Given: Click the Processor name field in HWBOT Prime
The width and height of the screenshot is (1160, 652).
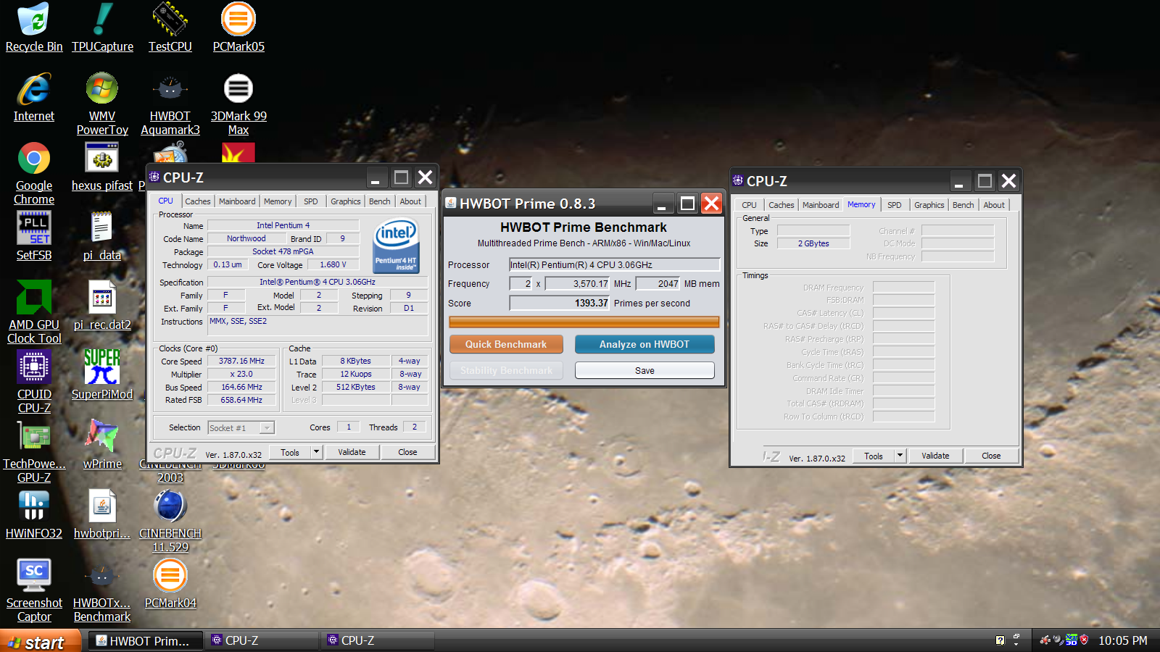Looking at the screenshot, I should coord(614,264).
